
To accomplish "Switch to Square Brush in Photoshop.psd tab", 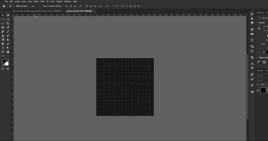I will click(37, 11).
